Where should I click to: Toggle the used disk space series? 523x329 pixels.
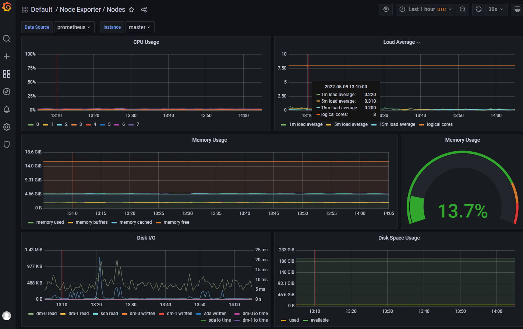(x=294, y=320)
